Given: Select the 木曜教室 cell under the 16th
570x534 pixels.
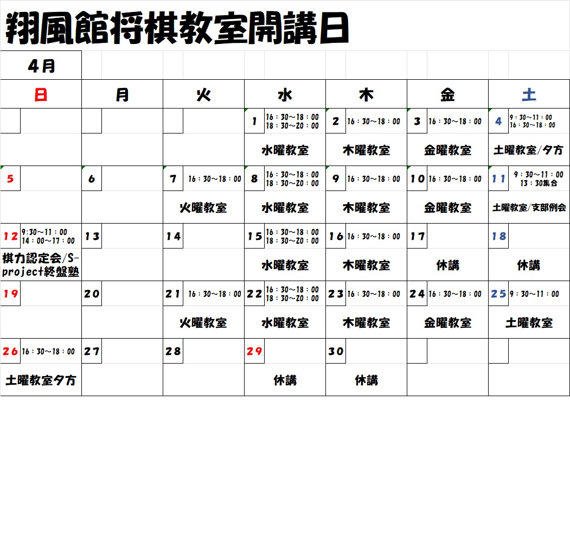Looking at the screenshot, I should point(366,265).
